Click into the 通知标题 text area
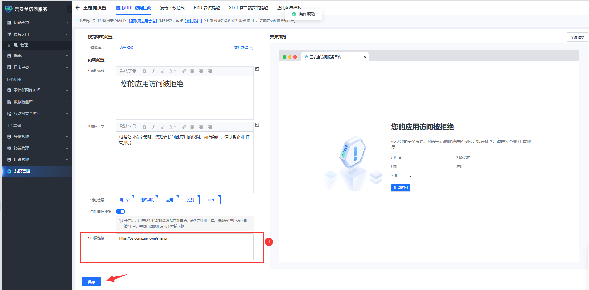Image resolution: width=589 pixels, height=290 pixels. 185,97
